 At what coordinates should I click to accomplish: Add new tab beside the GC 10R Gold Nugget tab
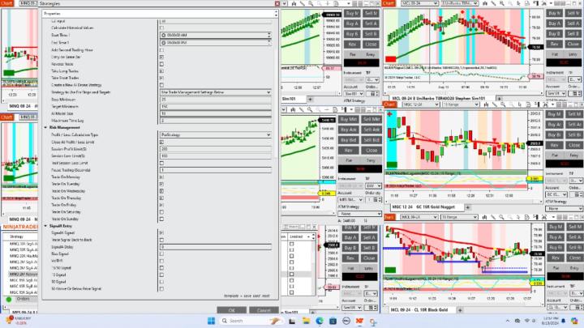467,207
